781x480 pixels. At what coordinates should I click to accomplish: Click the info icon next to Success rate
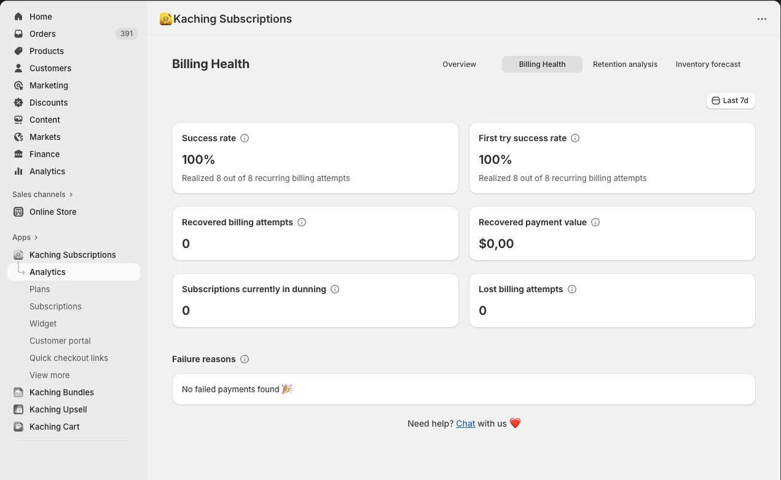pos(245,138)
